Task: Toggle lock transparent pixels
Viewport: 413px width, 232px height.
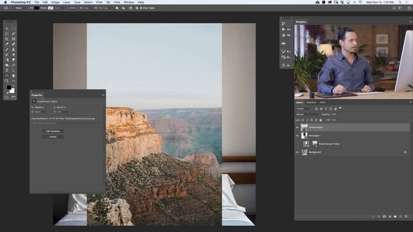Action: pos(303,120)
